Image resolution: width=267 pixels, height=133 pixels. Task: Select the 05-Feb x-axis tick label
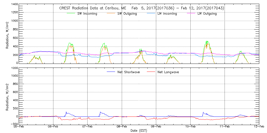[19, 127]
